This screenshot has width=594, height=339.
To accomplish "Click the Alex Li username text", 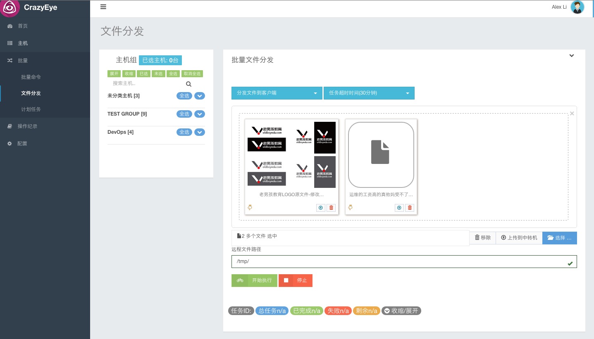I will point(559,7).
